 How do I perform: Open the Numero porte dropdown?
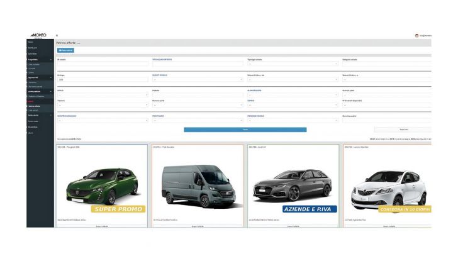198,105
